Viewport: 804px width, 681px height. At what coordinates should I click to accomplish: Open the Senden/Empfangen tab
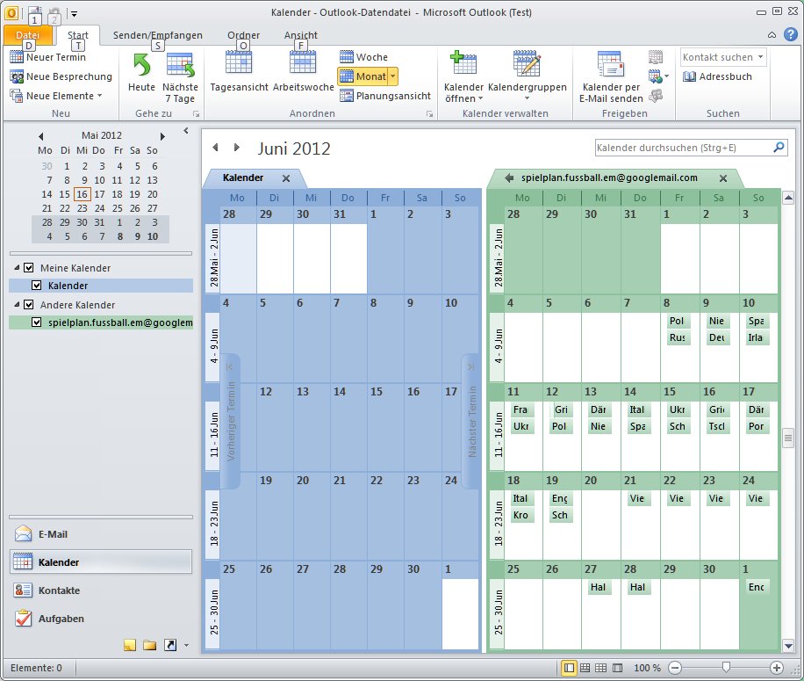pyautogui.click(x=157, y=35)
